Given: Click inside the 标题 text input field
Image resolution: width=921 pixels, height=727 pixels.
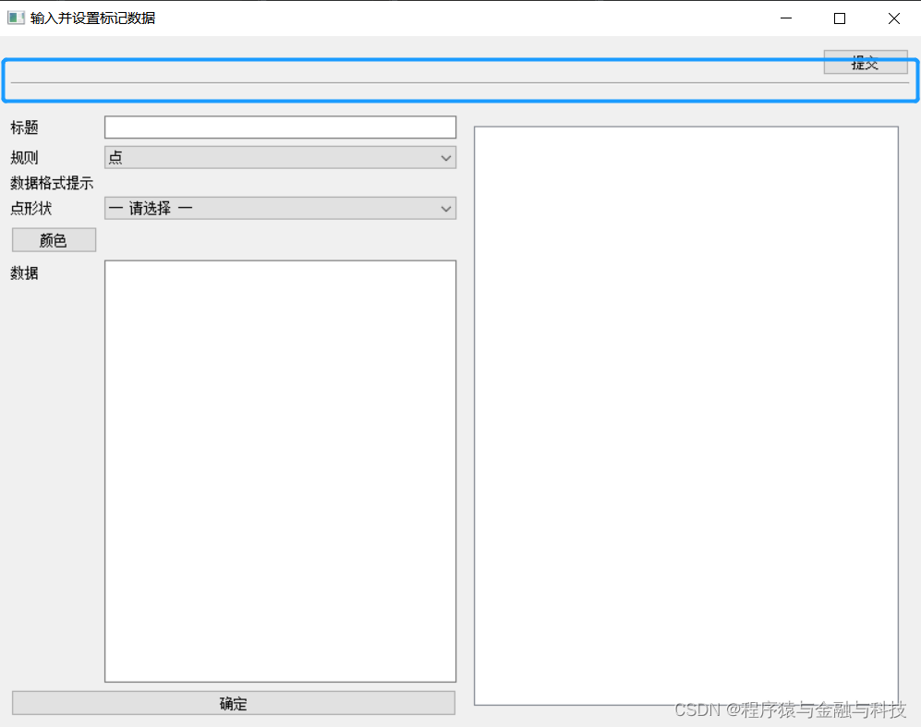Looking at the screenshot, I should [x=280, y=127].
